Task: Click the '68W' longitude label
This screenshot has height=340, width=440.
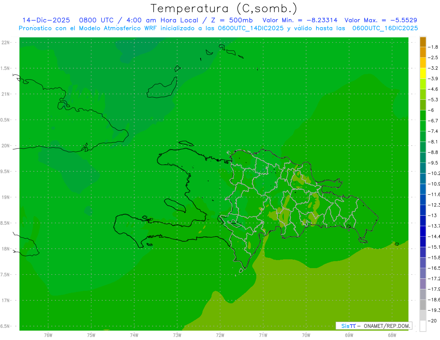Action: [x=392, y=335]
